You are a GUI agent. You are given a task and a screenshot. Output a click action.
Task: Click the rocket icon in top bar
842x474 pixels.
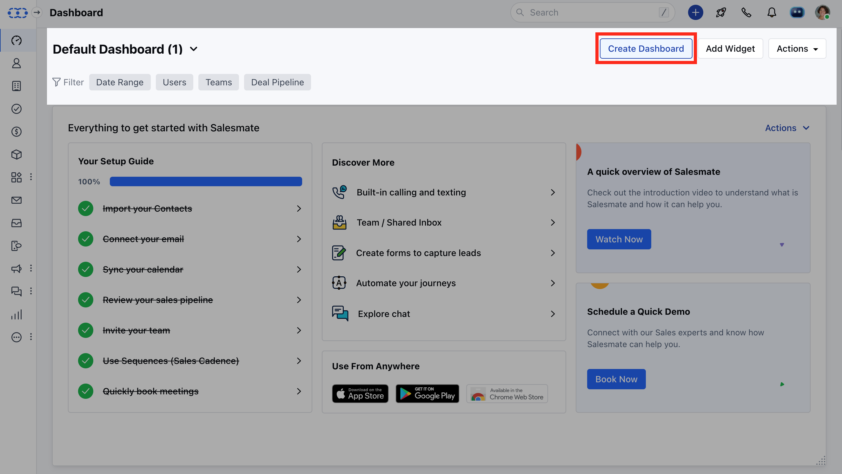tap(721, 12)
